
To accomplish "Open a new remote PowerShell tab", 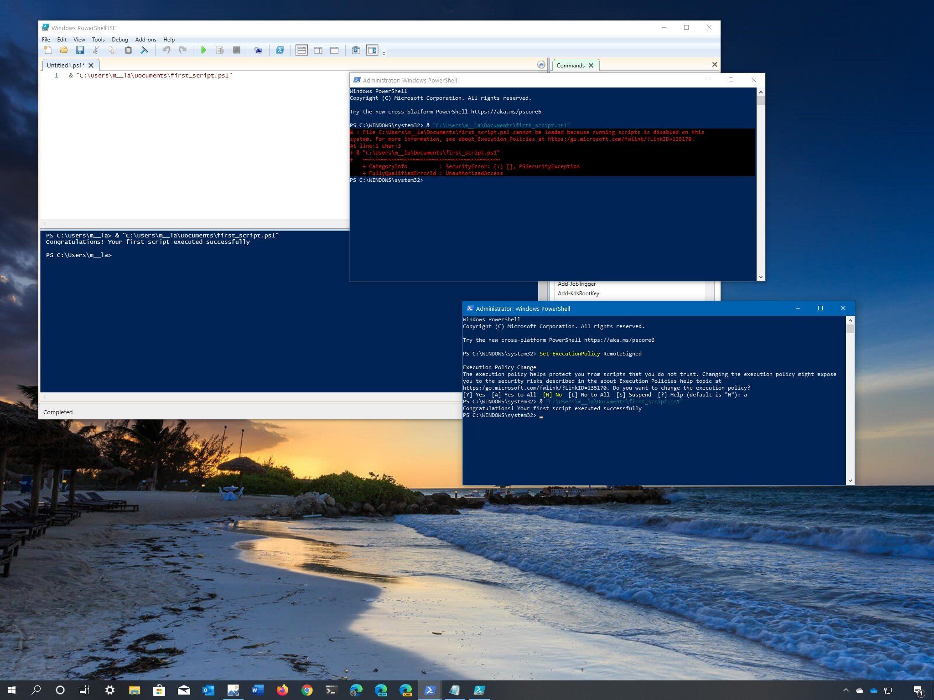I will (x=258, y=51).
